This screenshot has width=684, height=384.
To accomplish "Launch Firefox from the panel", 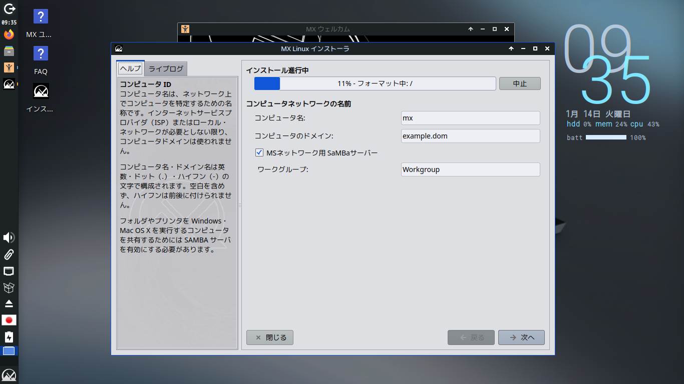I will point(9,34).
